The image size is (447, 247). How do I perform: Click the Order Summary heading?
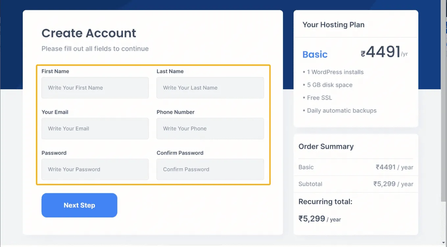click(x=326, y=147)
